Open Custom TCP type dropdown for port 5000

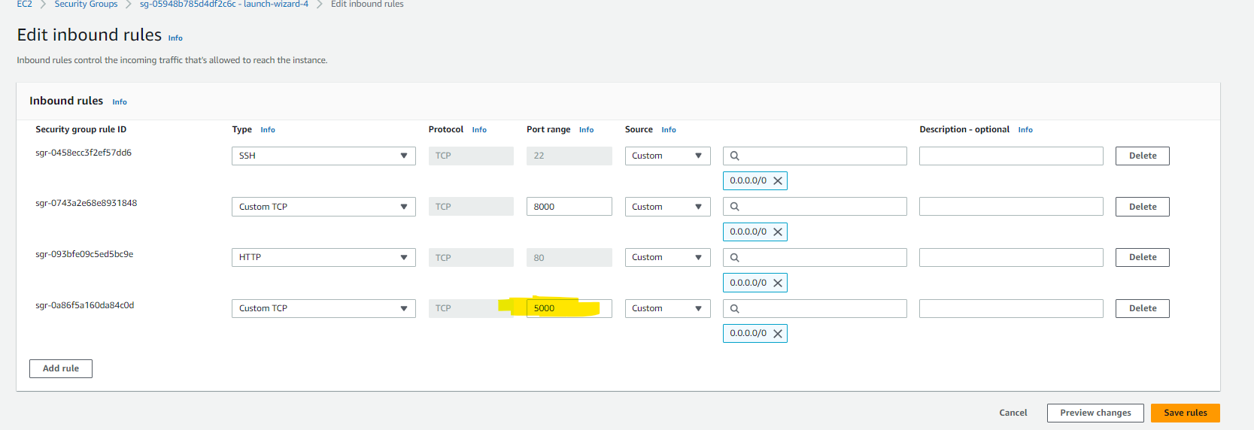point(323,308)
